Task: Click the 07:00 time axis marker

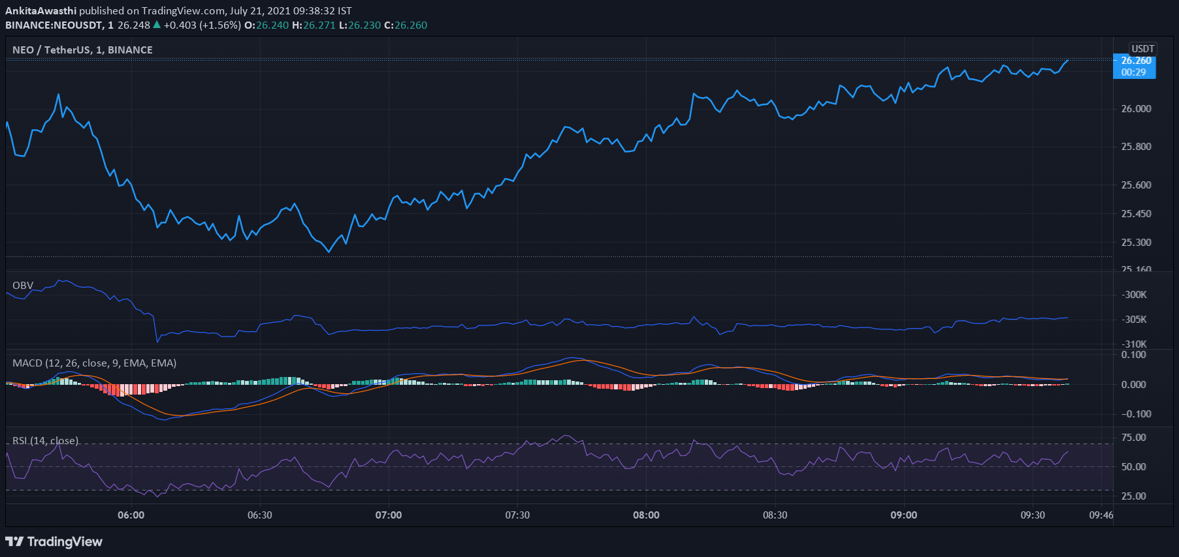Action: 389,515
